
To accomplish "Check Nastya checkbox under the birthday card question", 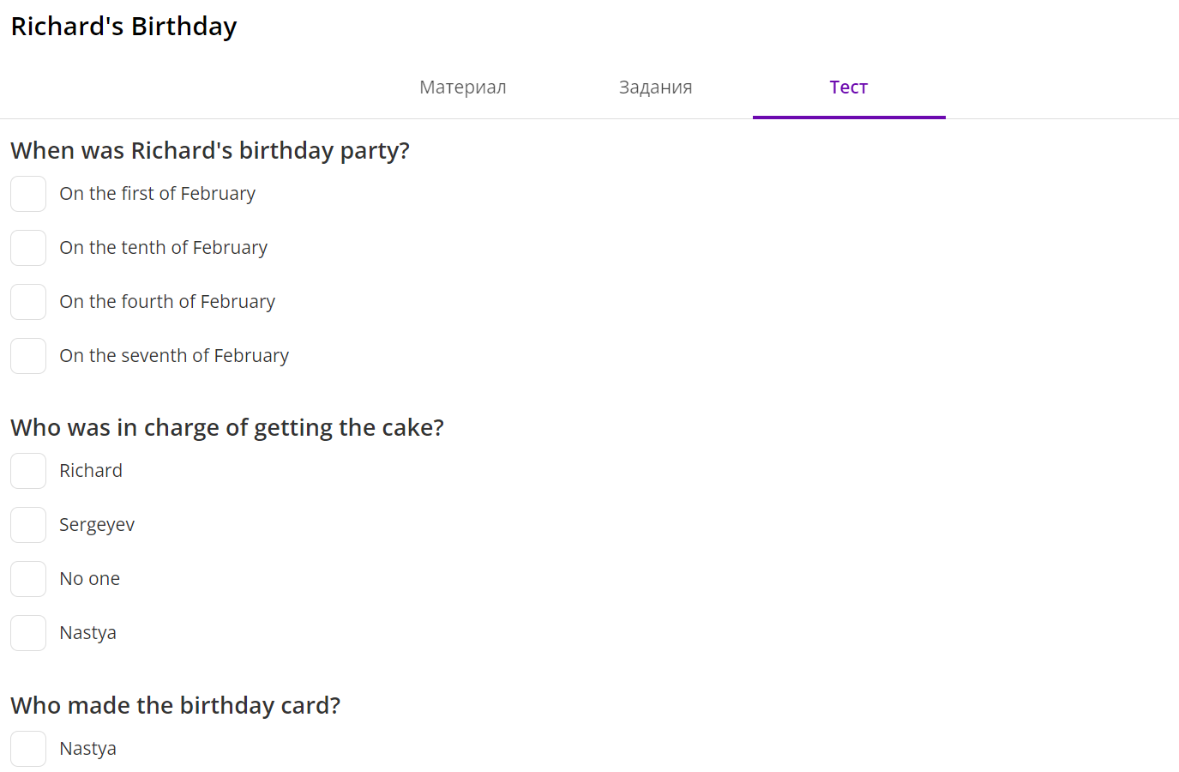I will [x=28, y=749].
